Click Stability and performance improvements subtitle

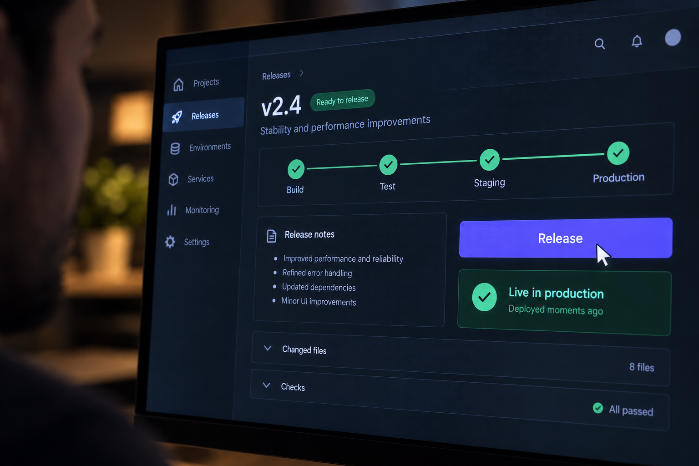click(x=345, y=125)
